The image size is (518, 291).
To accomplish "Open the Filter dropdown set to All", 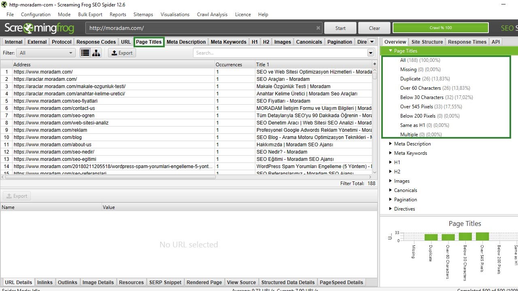I will 46,53.
